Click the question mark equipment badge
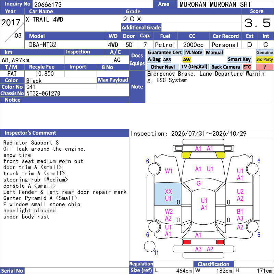 pos(264,67)
